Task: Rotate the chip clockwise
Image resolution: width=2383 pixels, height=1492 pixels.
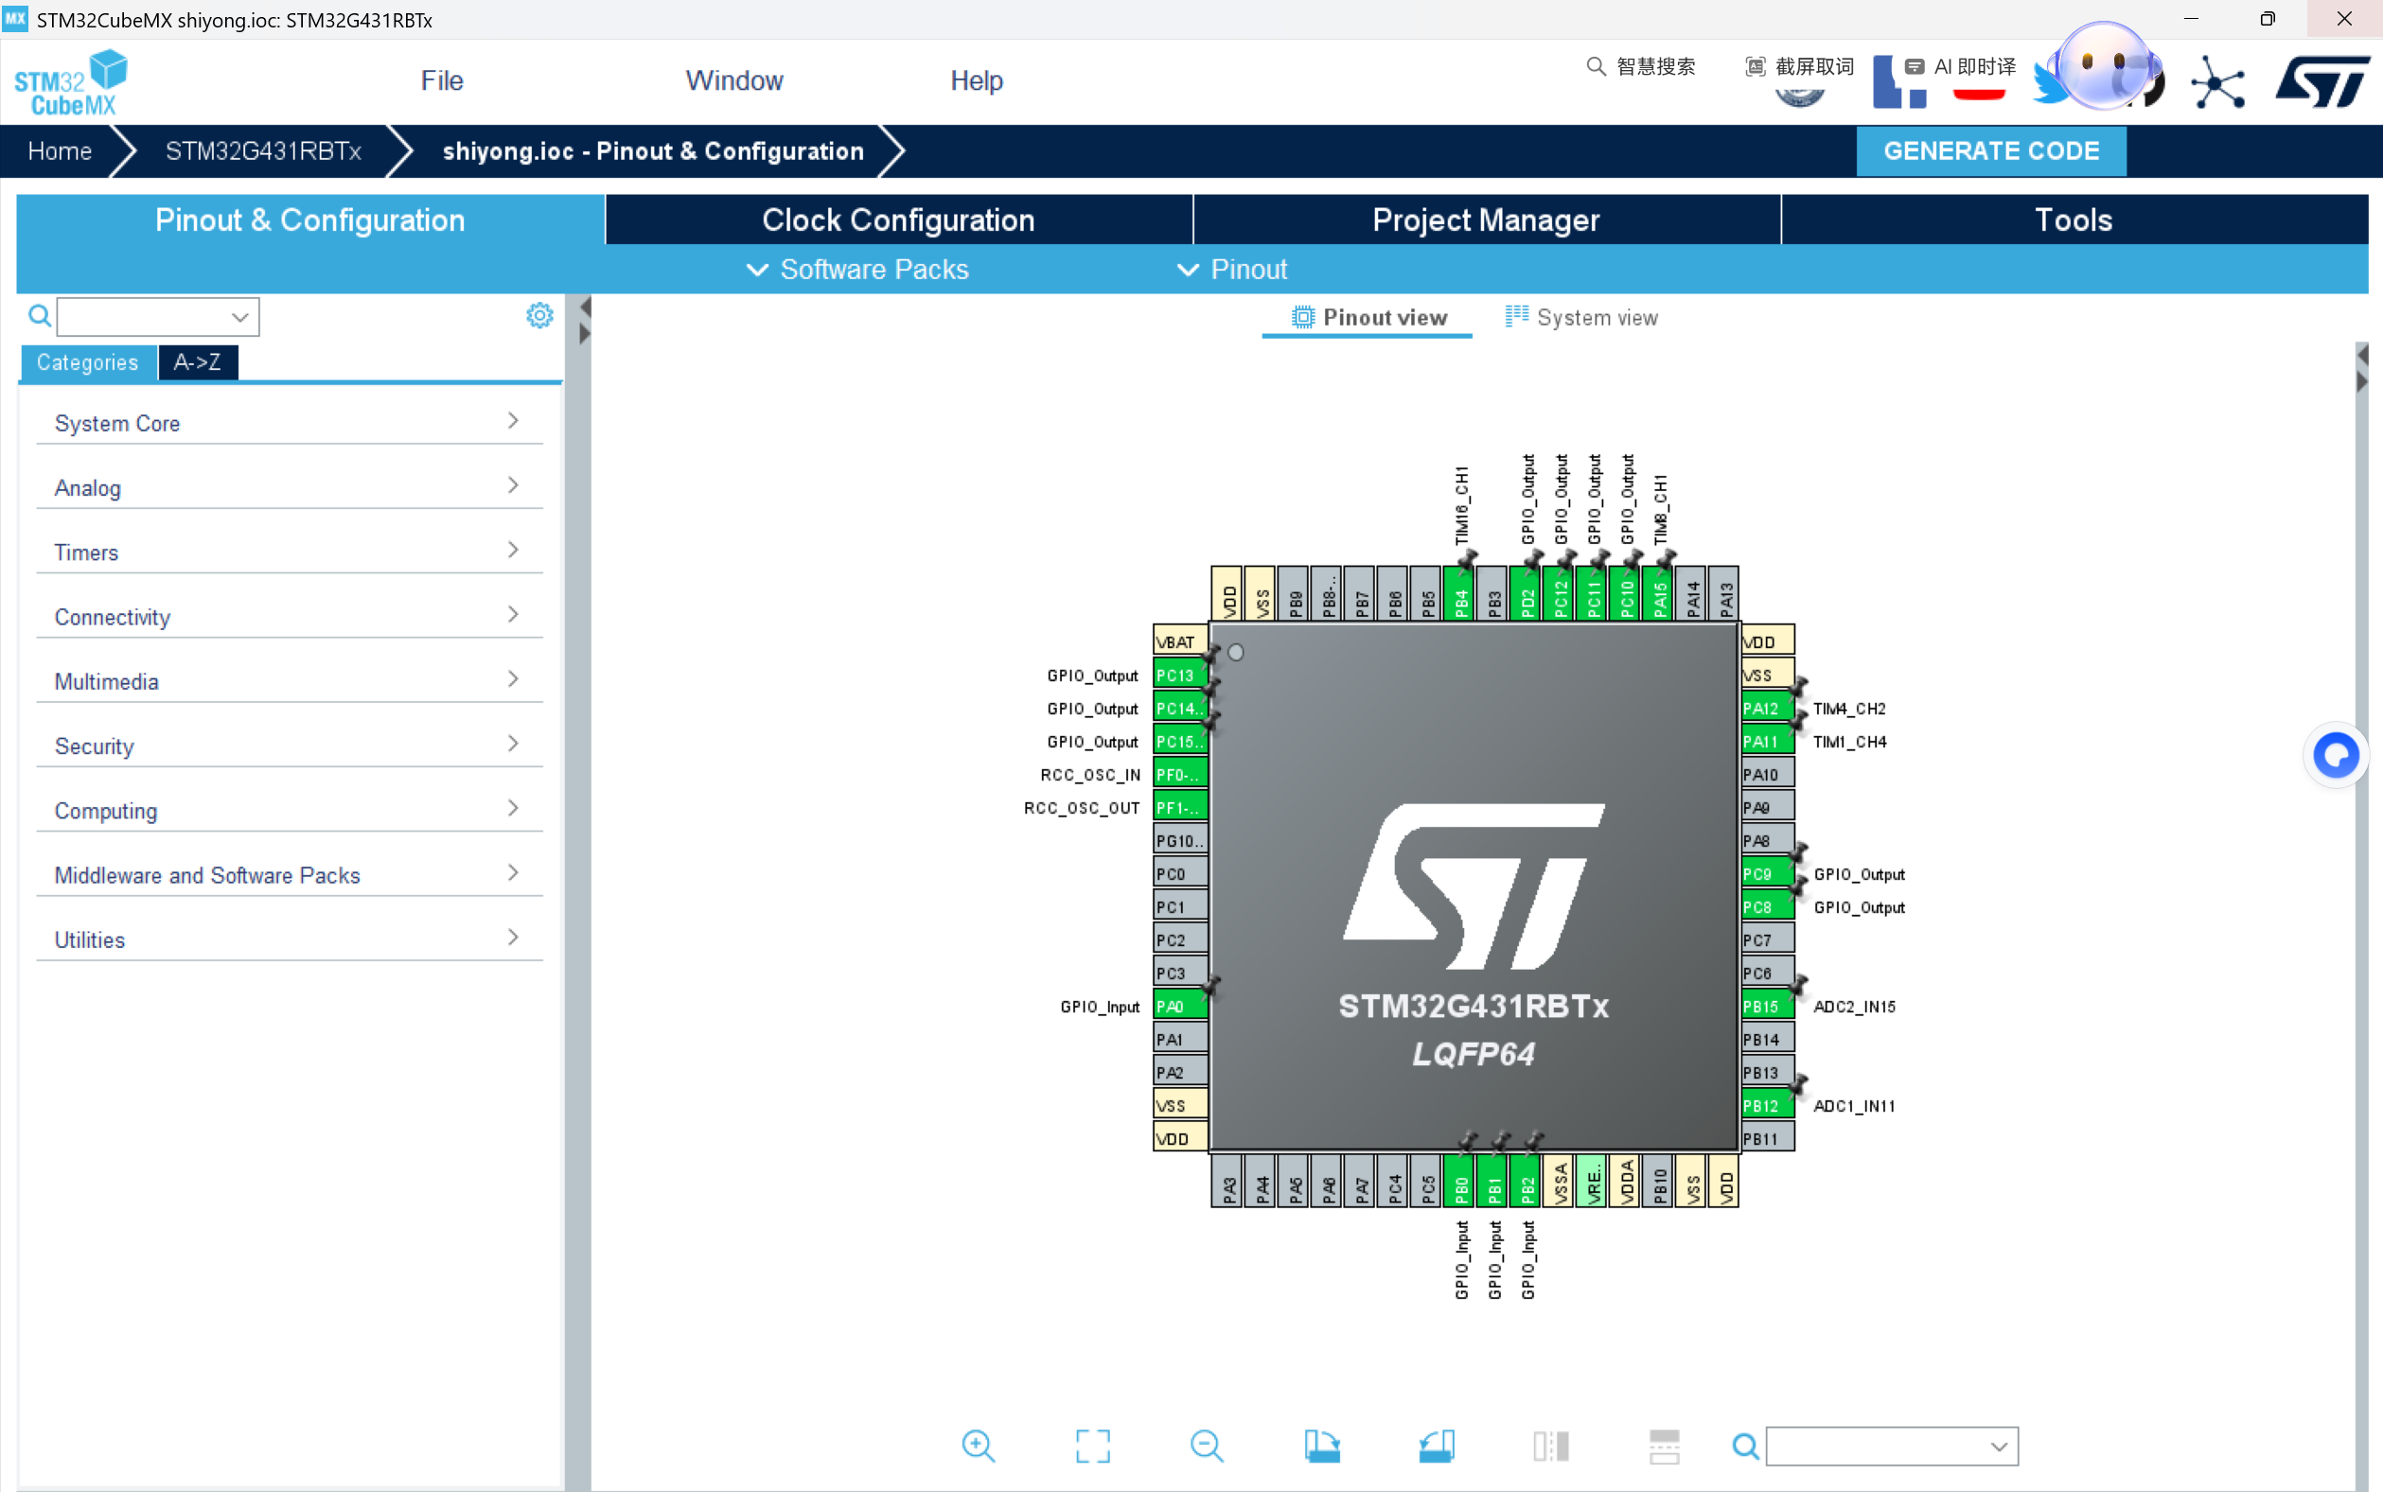Action: coord(1321,1446)
